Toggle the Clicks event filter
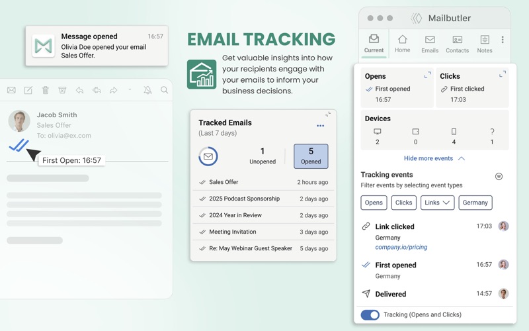 (x=404, y=203)
